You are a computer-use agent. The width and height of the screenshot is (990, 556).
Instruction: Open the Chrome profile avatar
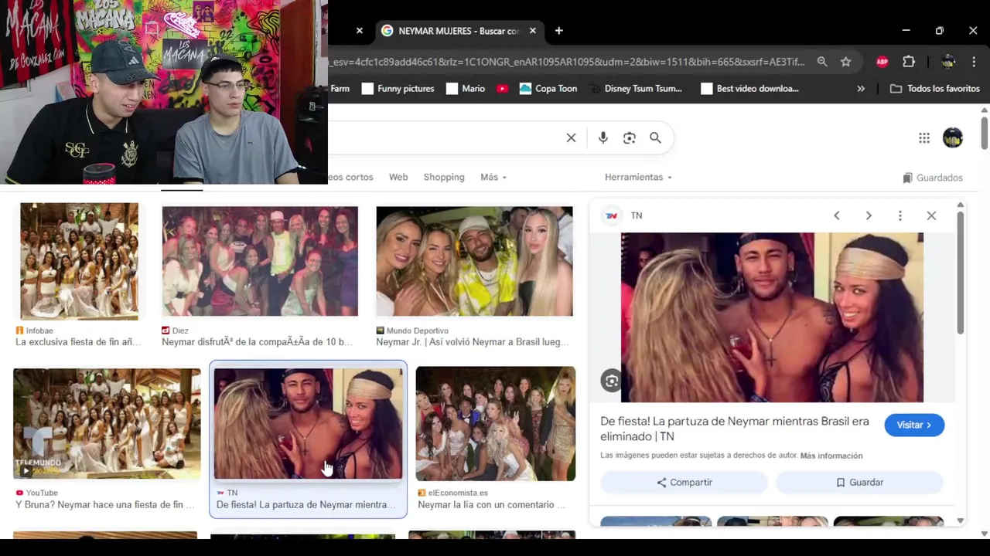tap(948, 62)
